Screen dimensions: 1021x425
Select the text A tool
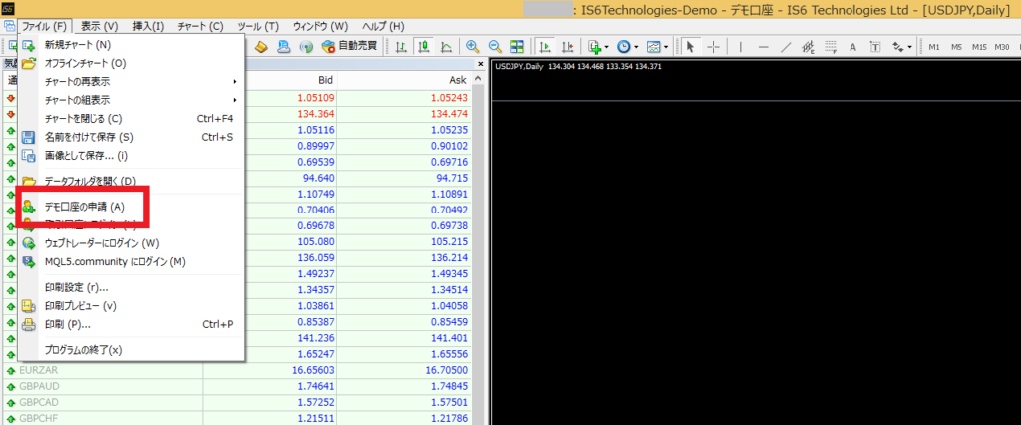pyautogui.click(x=853, y=47)
